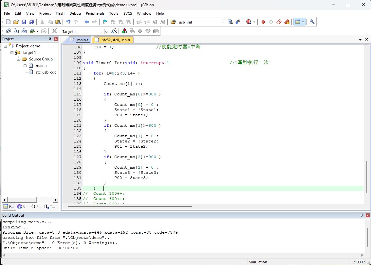Save the current file
The height and width of the screenshot is (265, 371).
tap(24, 22)
